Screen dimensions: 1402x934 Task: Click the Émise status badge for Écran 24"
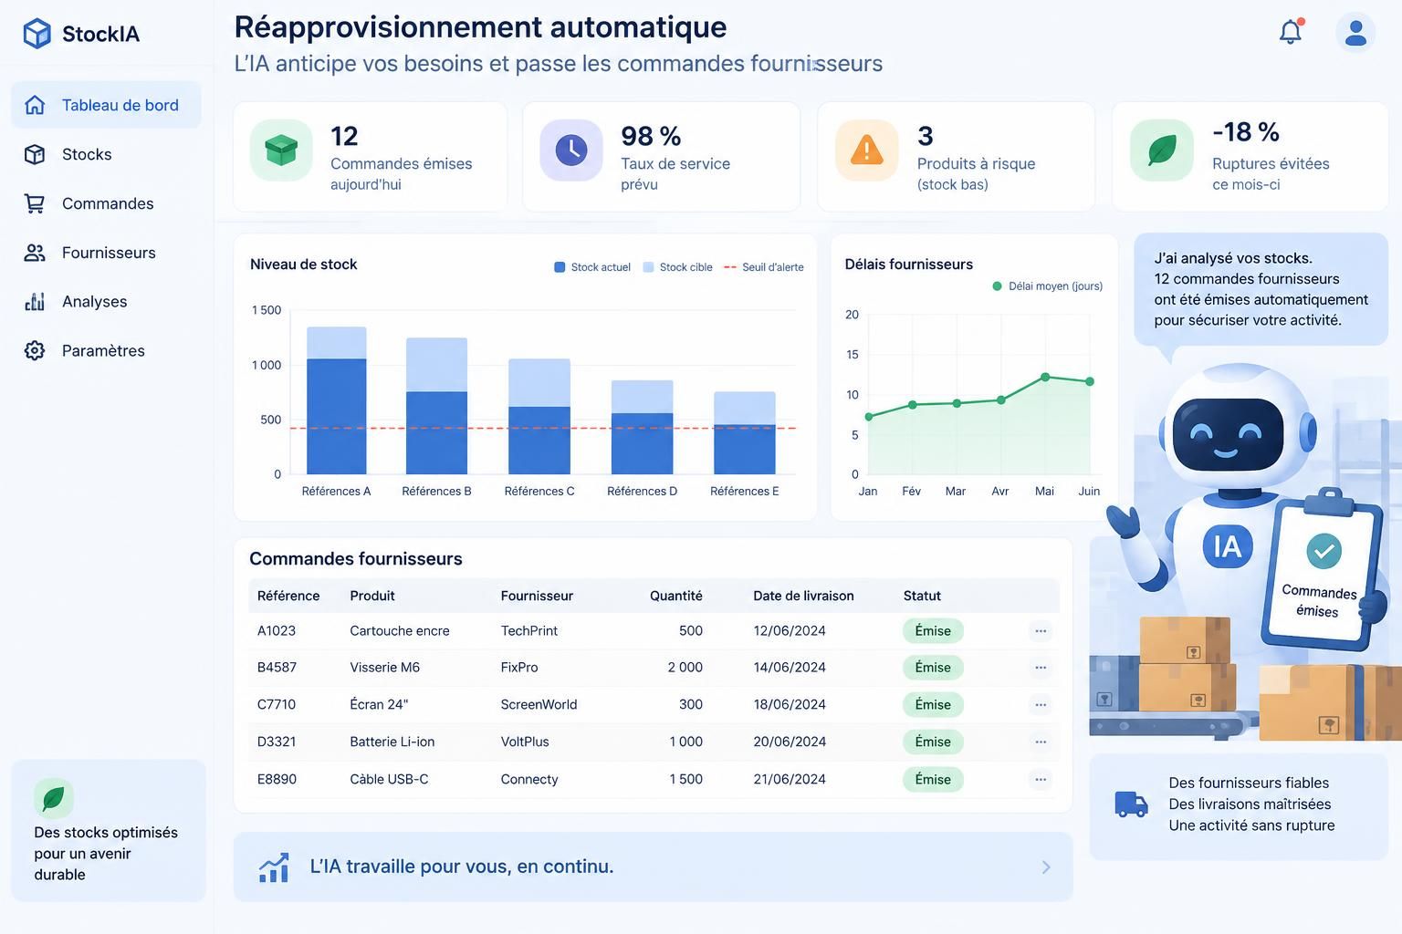[x=933, y=705]
